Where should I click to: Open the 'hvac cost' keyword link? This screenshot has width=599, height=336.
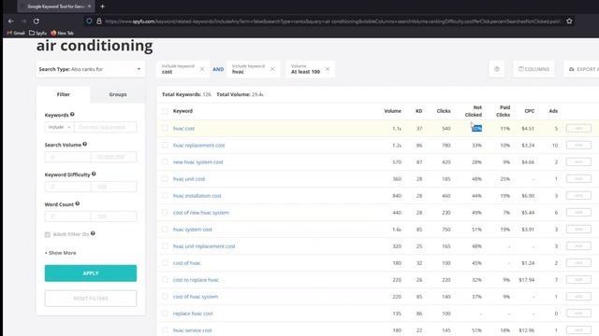(x=183, y=129)
